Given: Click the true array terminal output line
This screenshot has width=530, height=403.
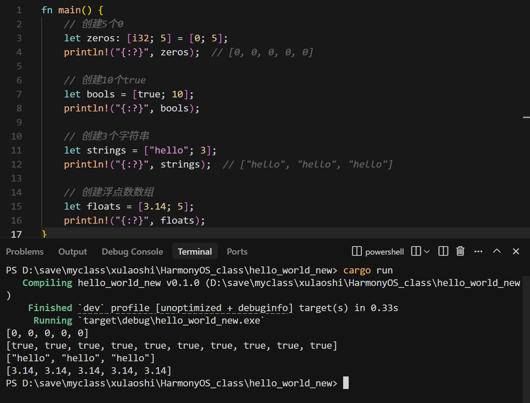Looking at the screenshot, I should (172, 346).
